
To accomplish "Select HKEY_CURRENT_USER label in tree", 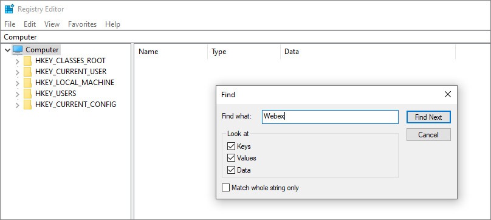I will (x=70, y=72).
